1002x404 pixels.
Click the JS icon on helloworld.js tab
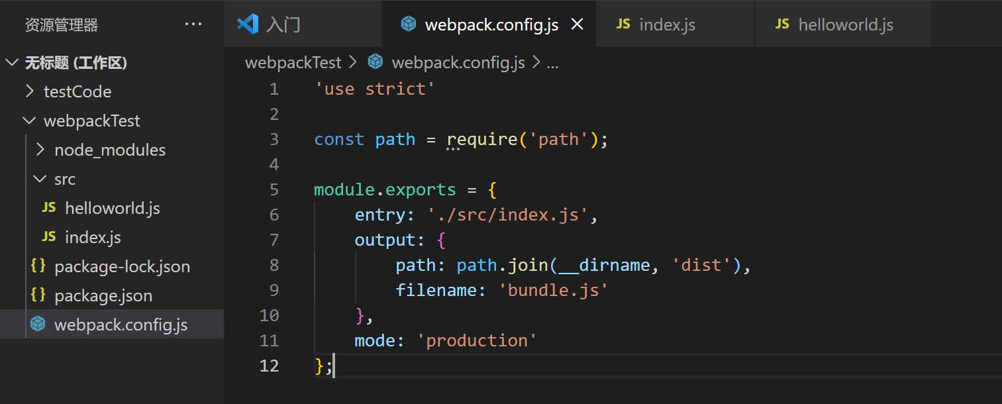(x=782, y=24)
